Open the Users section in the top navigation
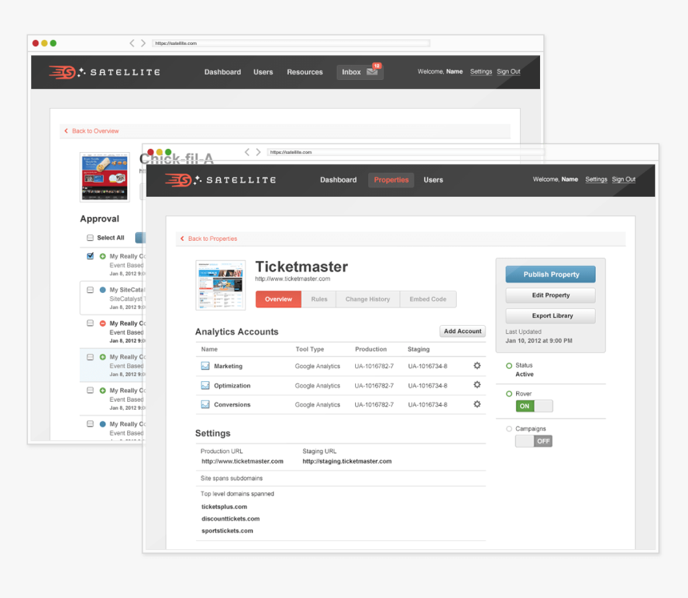 pos(433,179)
